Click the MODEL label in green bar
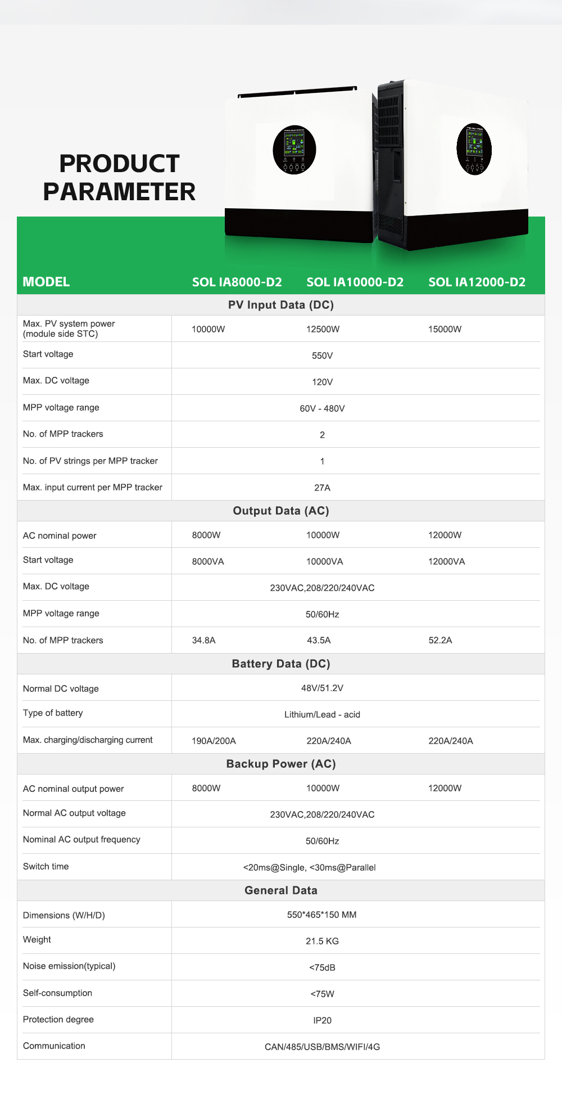Image resolution: width=562 pixels, height=1094 pixels. click(46, 282)
